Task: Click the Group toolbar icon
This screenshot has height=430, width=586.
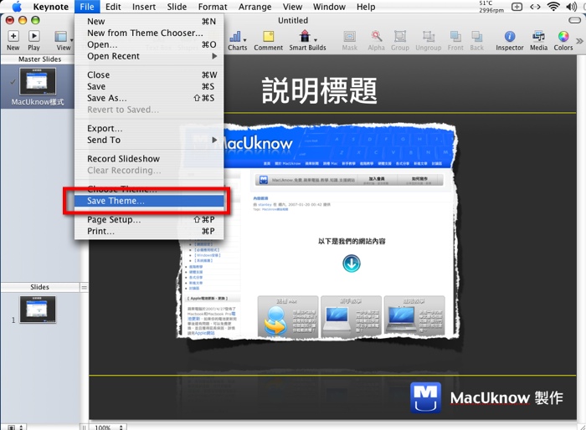Action: tap(400, 36)
